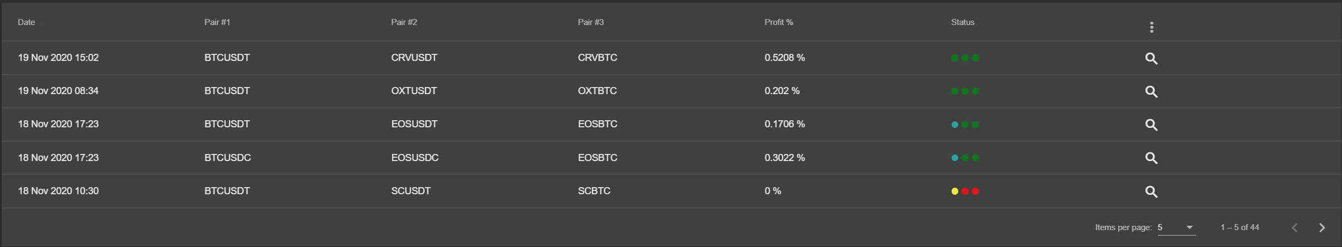Viewport: 1342px width, 247px height.
Task: Expand the items per page dropdown
Action: pyautogui.click(x=1177, y=227)
